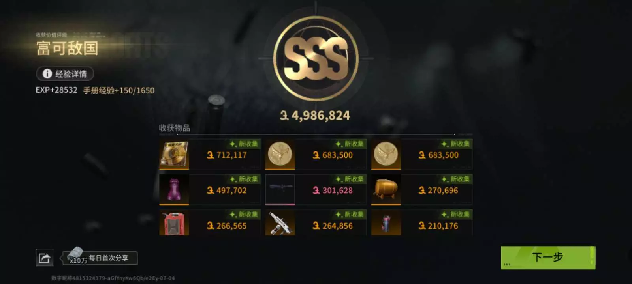Image resolution: width=632 pixels, height=284 pixels.
Task: Select the second gold medal item icon
Action: point(386,154)
